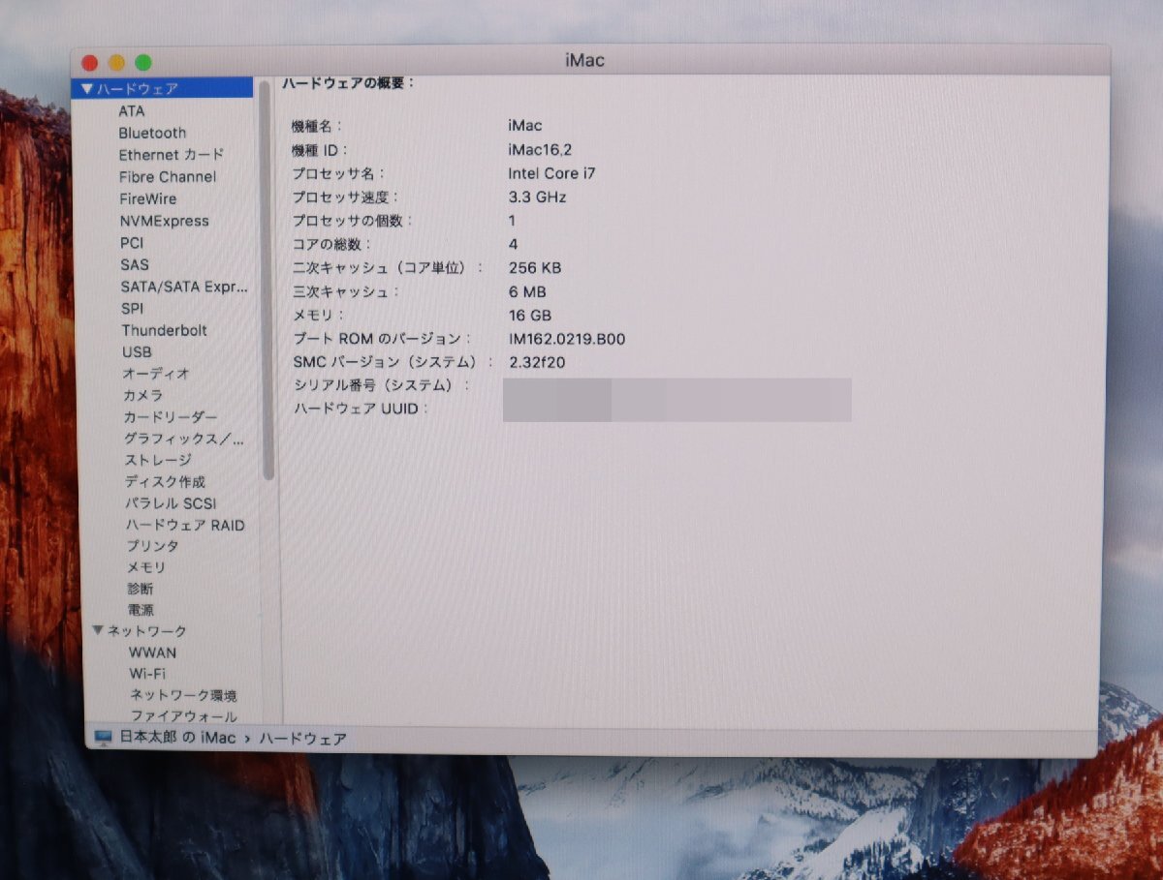The width and height of the screenshot is (1163, 880).
Task: Click the computer icon in the path bar
Action: [104, 738]
